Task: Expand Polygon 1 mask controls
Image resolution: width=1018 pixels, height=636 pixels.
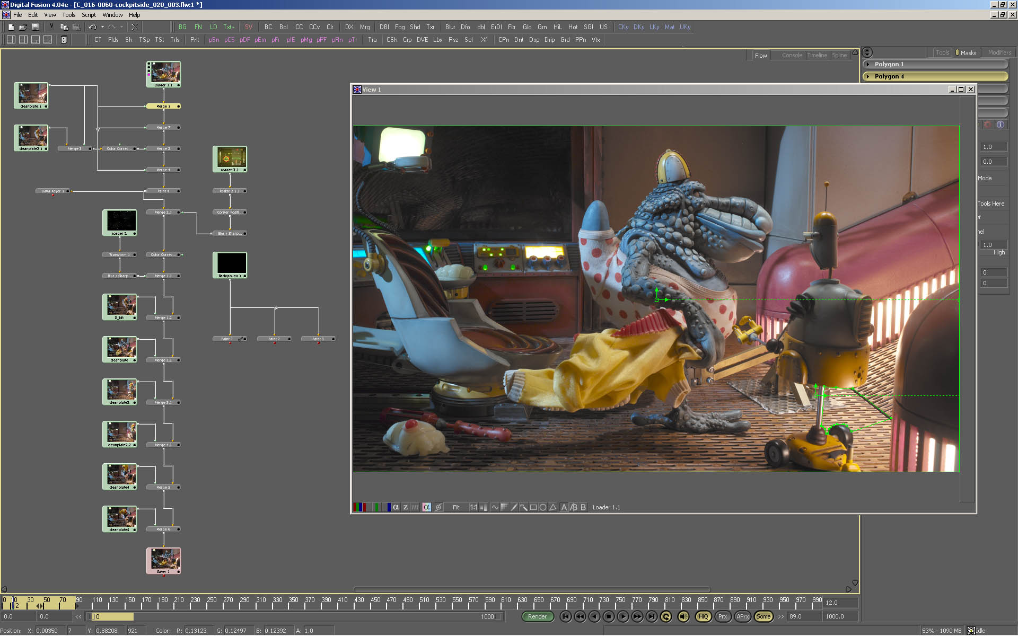Action: point(868,64)
